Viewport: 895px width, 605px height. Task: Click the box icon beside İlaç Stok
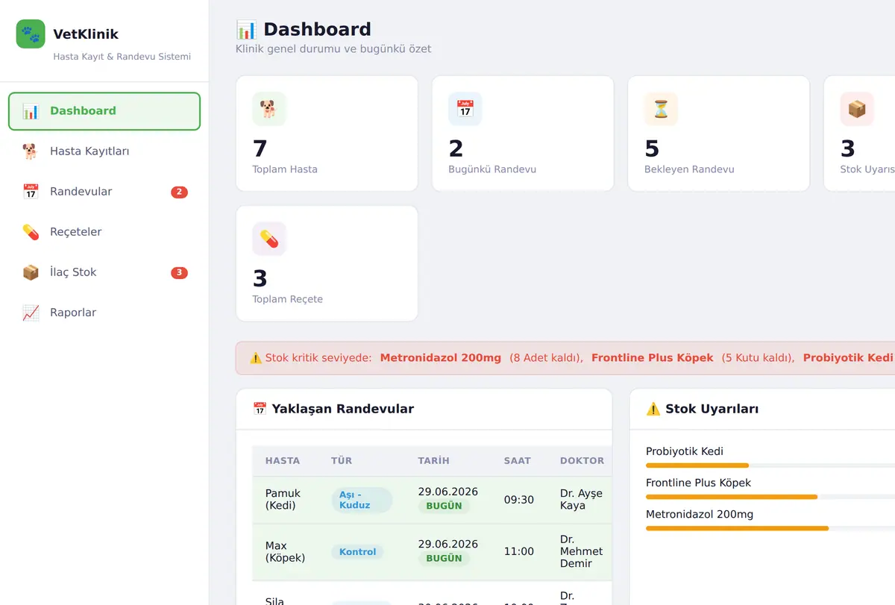point(31,272)
